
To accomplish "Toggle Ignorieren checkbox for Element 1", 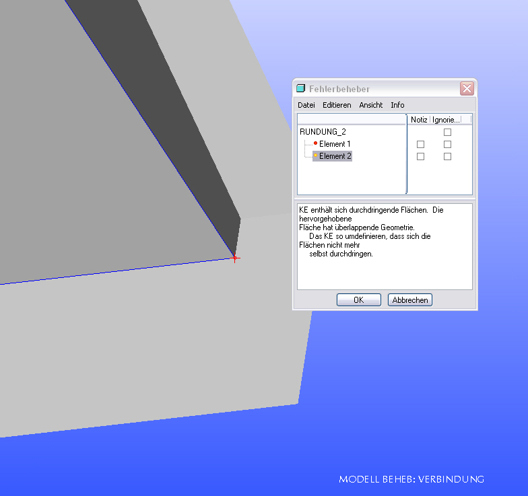I will (x=447, y=144).
